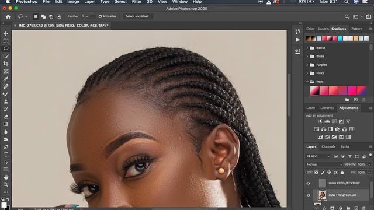
Task: Click the Share icon in options bar
Action: click(369, 16)
